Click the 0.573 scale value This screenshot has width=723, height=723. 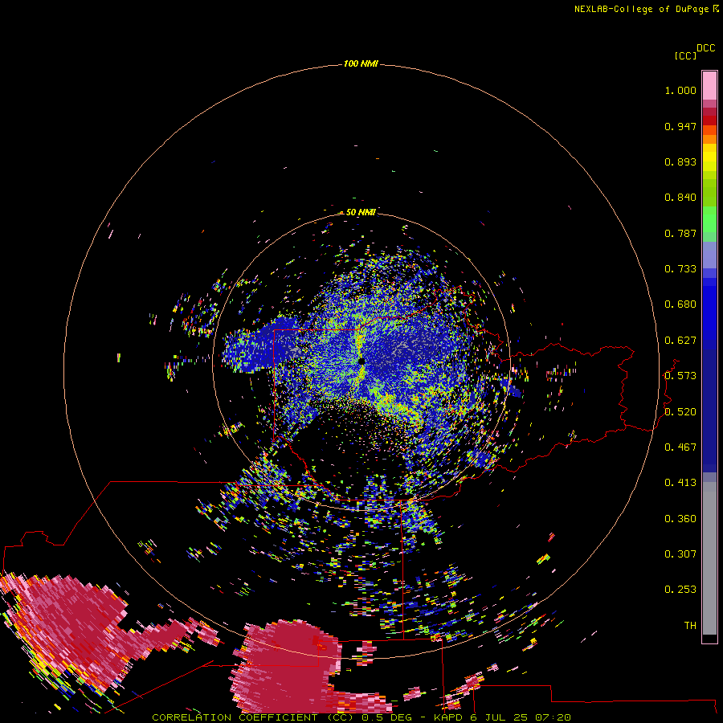point(680,376)
